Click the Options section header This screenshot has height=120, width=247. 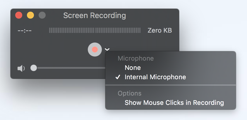129,93
